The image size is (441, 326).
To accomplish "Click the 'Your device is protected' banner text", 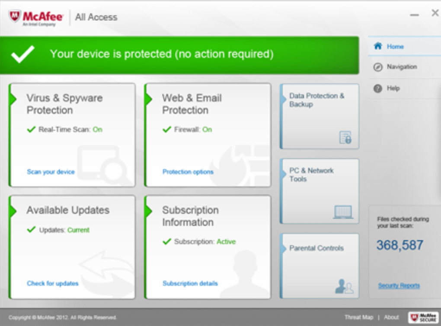I will (162, 54).
